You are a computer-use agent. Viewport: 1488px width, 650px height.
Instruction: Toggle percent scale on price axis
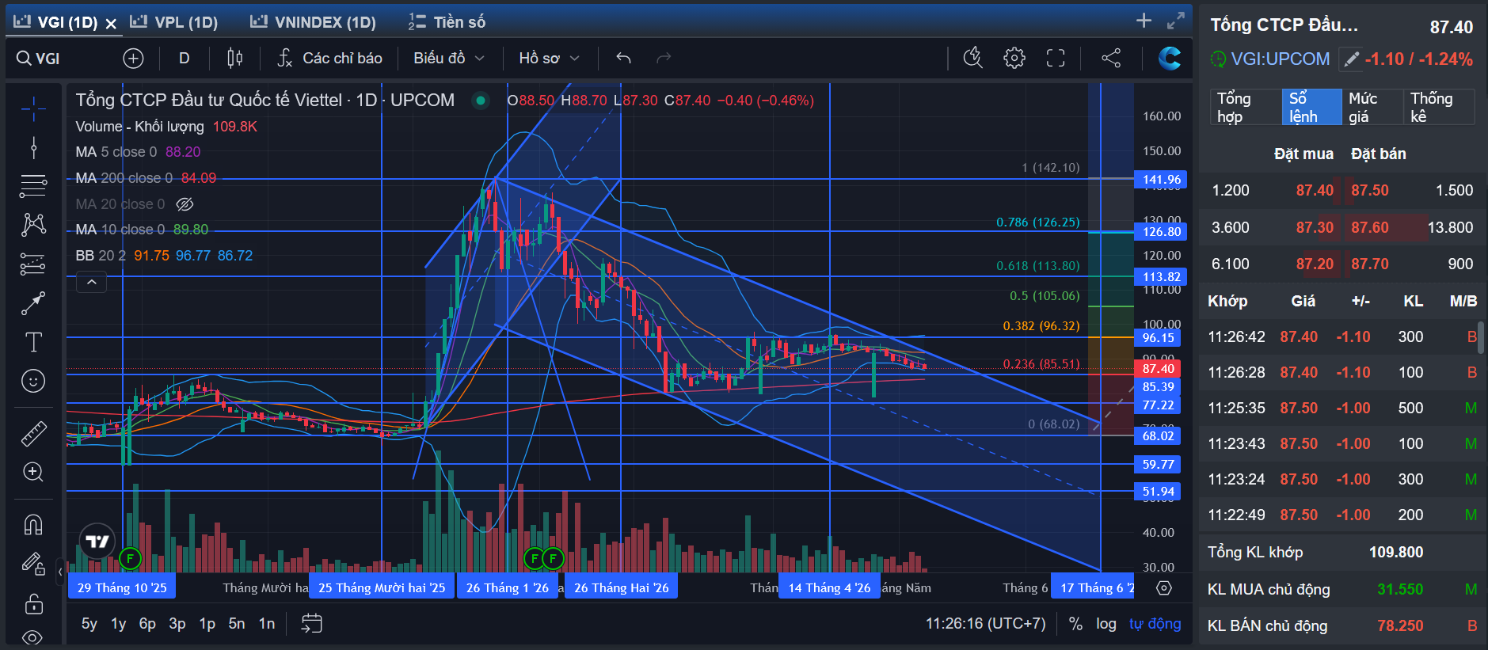tap(1075, 624)
